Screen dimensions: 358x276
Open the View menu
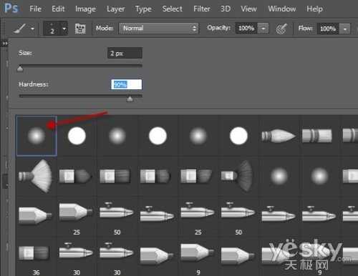248,9
